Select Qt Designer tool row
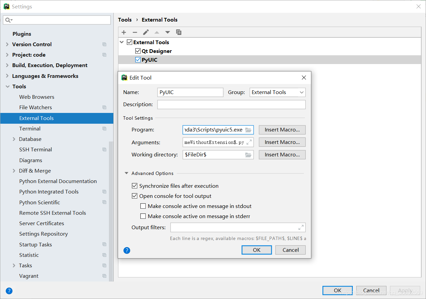This screenshot has height=299, width=426. click(x=269, y=51)
